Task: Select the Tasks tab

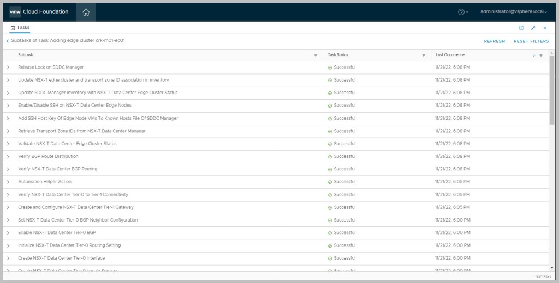Action: (20, 27)
